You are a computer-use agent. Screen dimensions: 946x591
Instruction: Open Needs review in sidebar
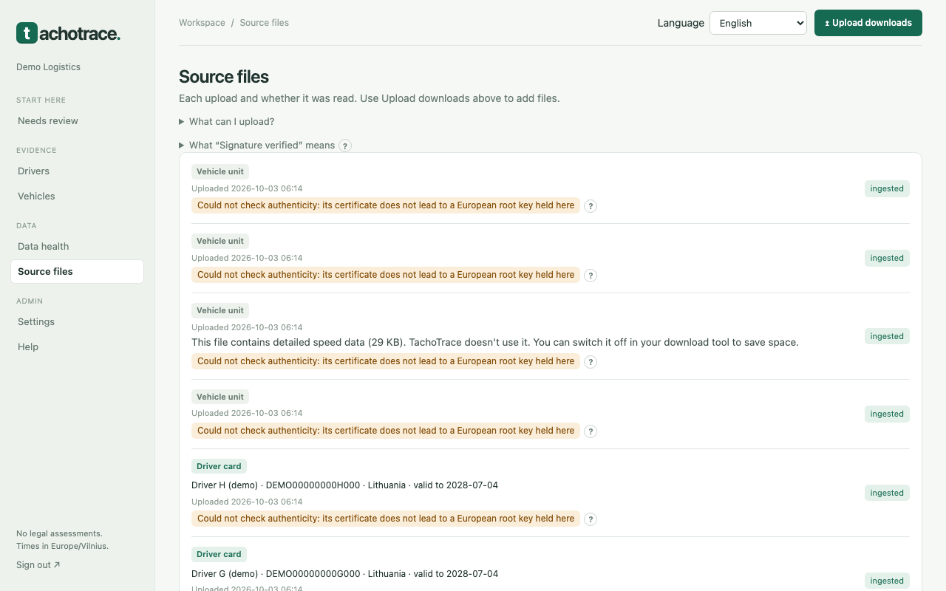tap(77, 121)
